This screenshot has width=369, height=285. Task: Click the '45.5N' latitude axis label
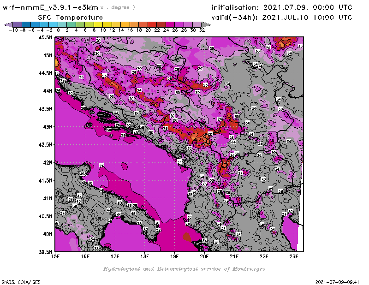(45, 37)
